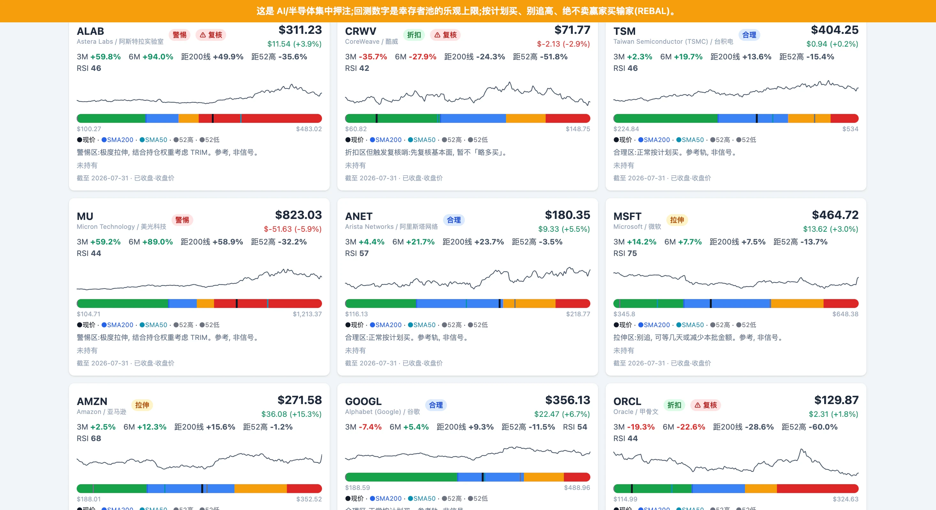Select the TSM ticker heading
This screenshot has height=510, width=936.
[625, 31]
